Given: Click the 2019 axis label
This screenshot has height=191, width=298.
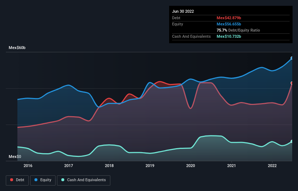Looking at the screenshot, I should pos(150,166).
